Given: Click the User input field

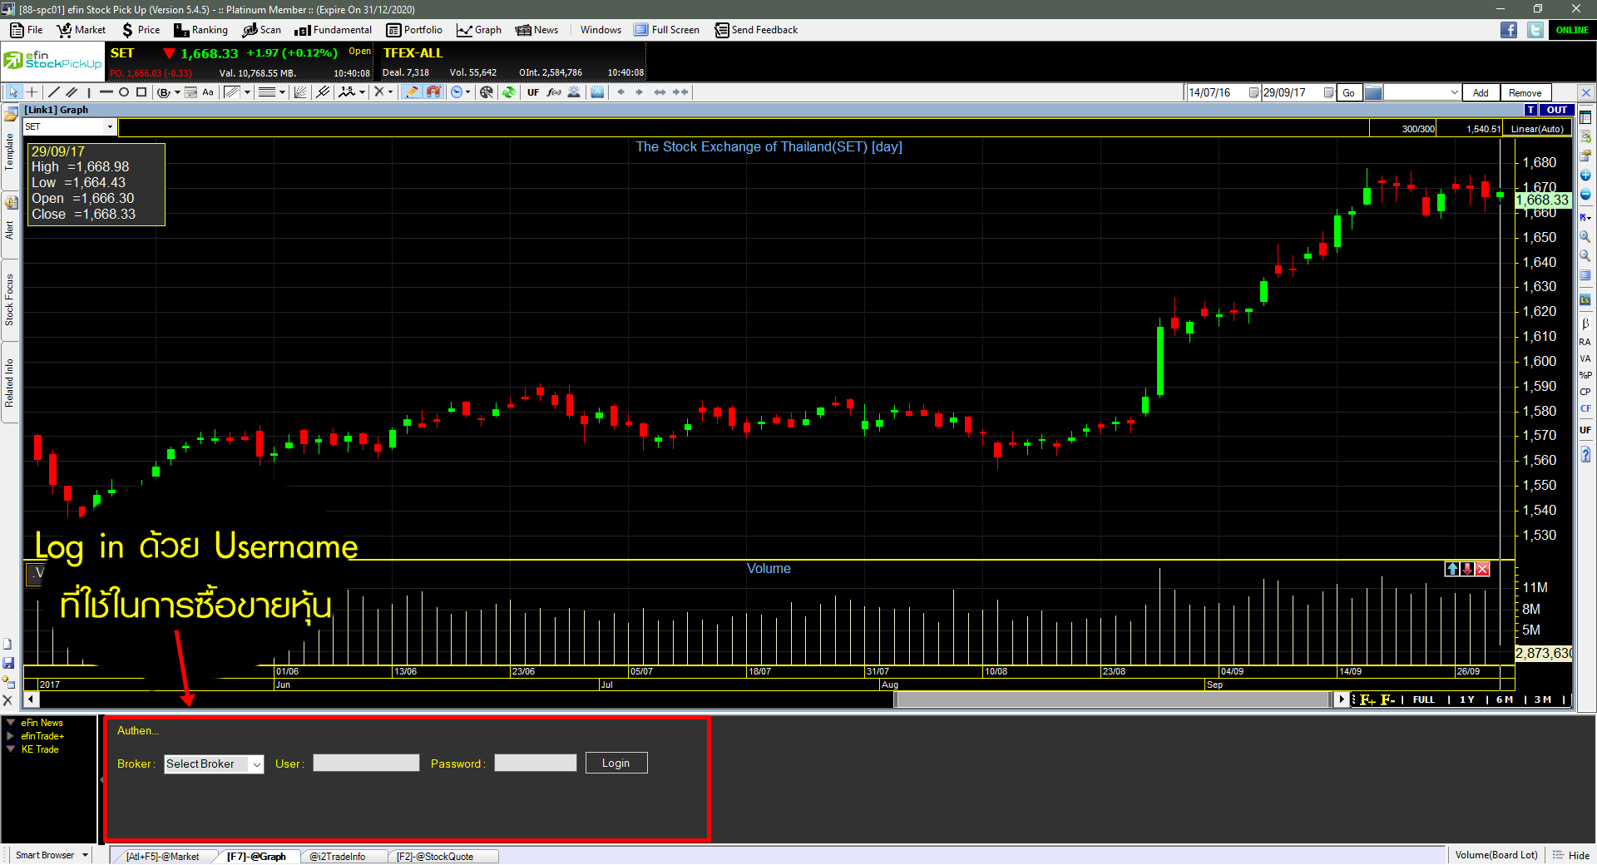Looking at the screenshot, I should click(366, 763).
